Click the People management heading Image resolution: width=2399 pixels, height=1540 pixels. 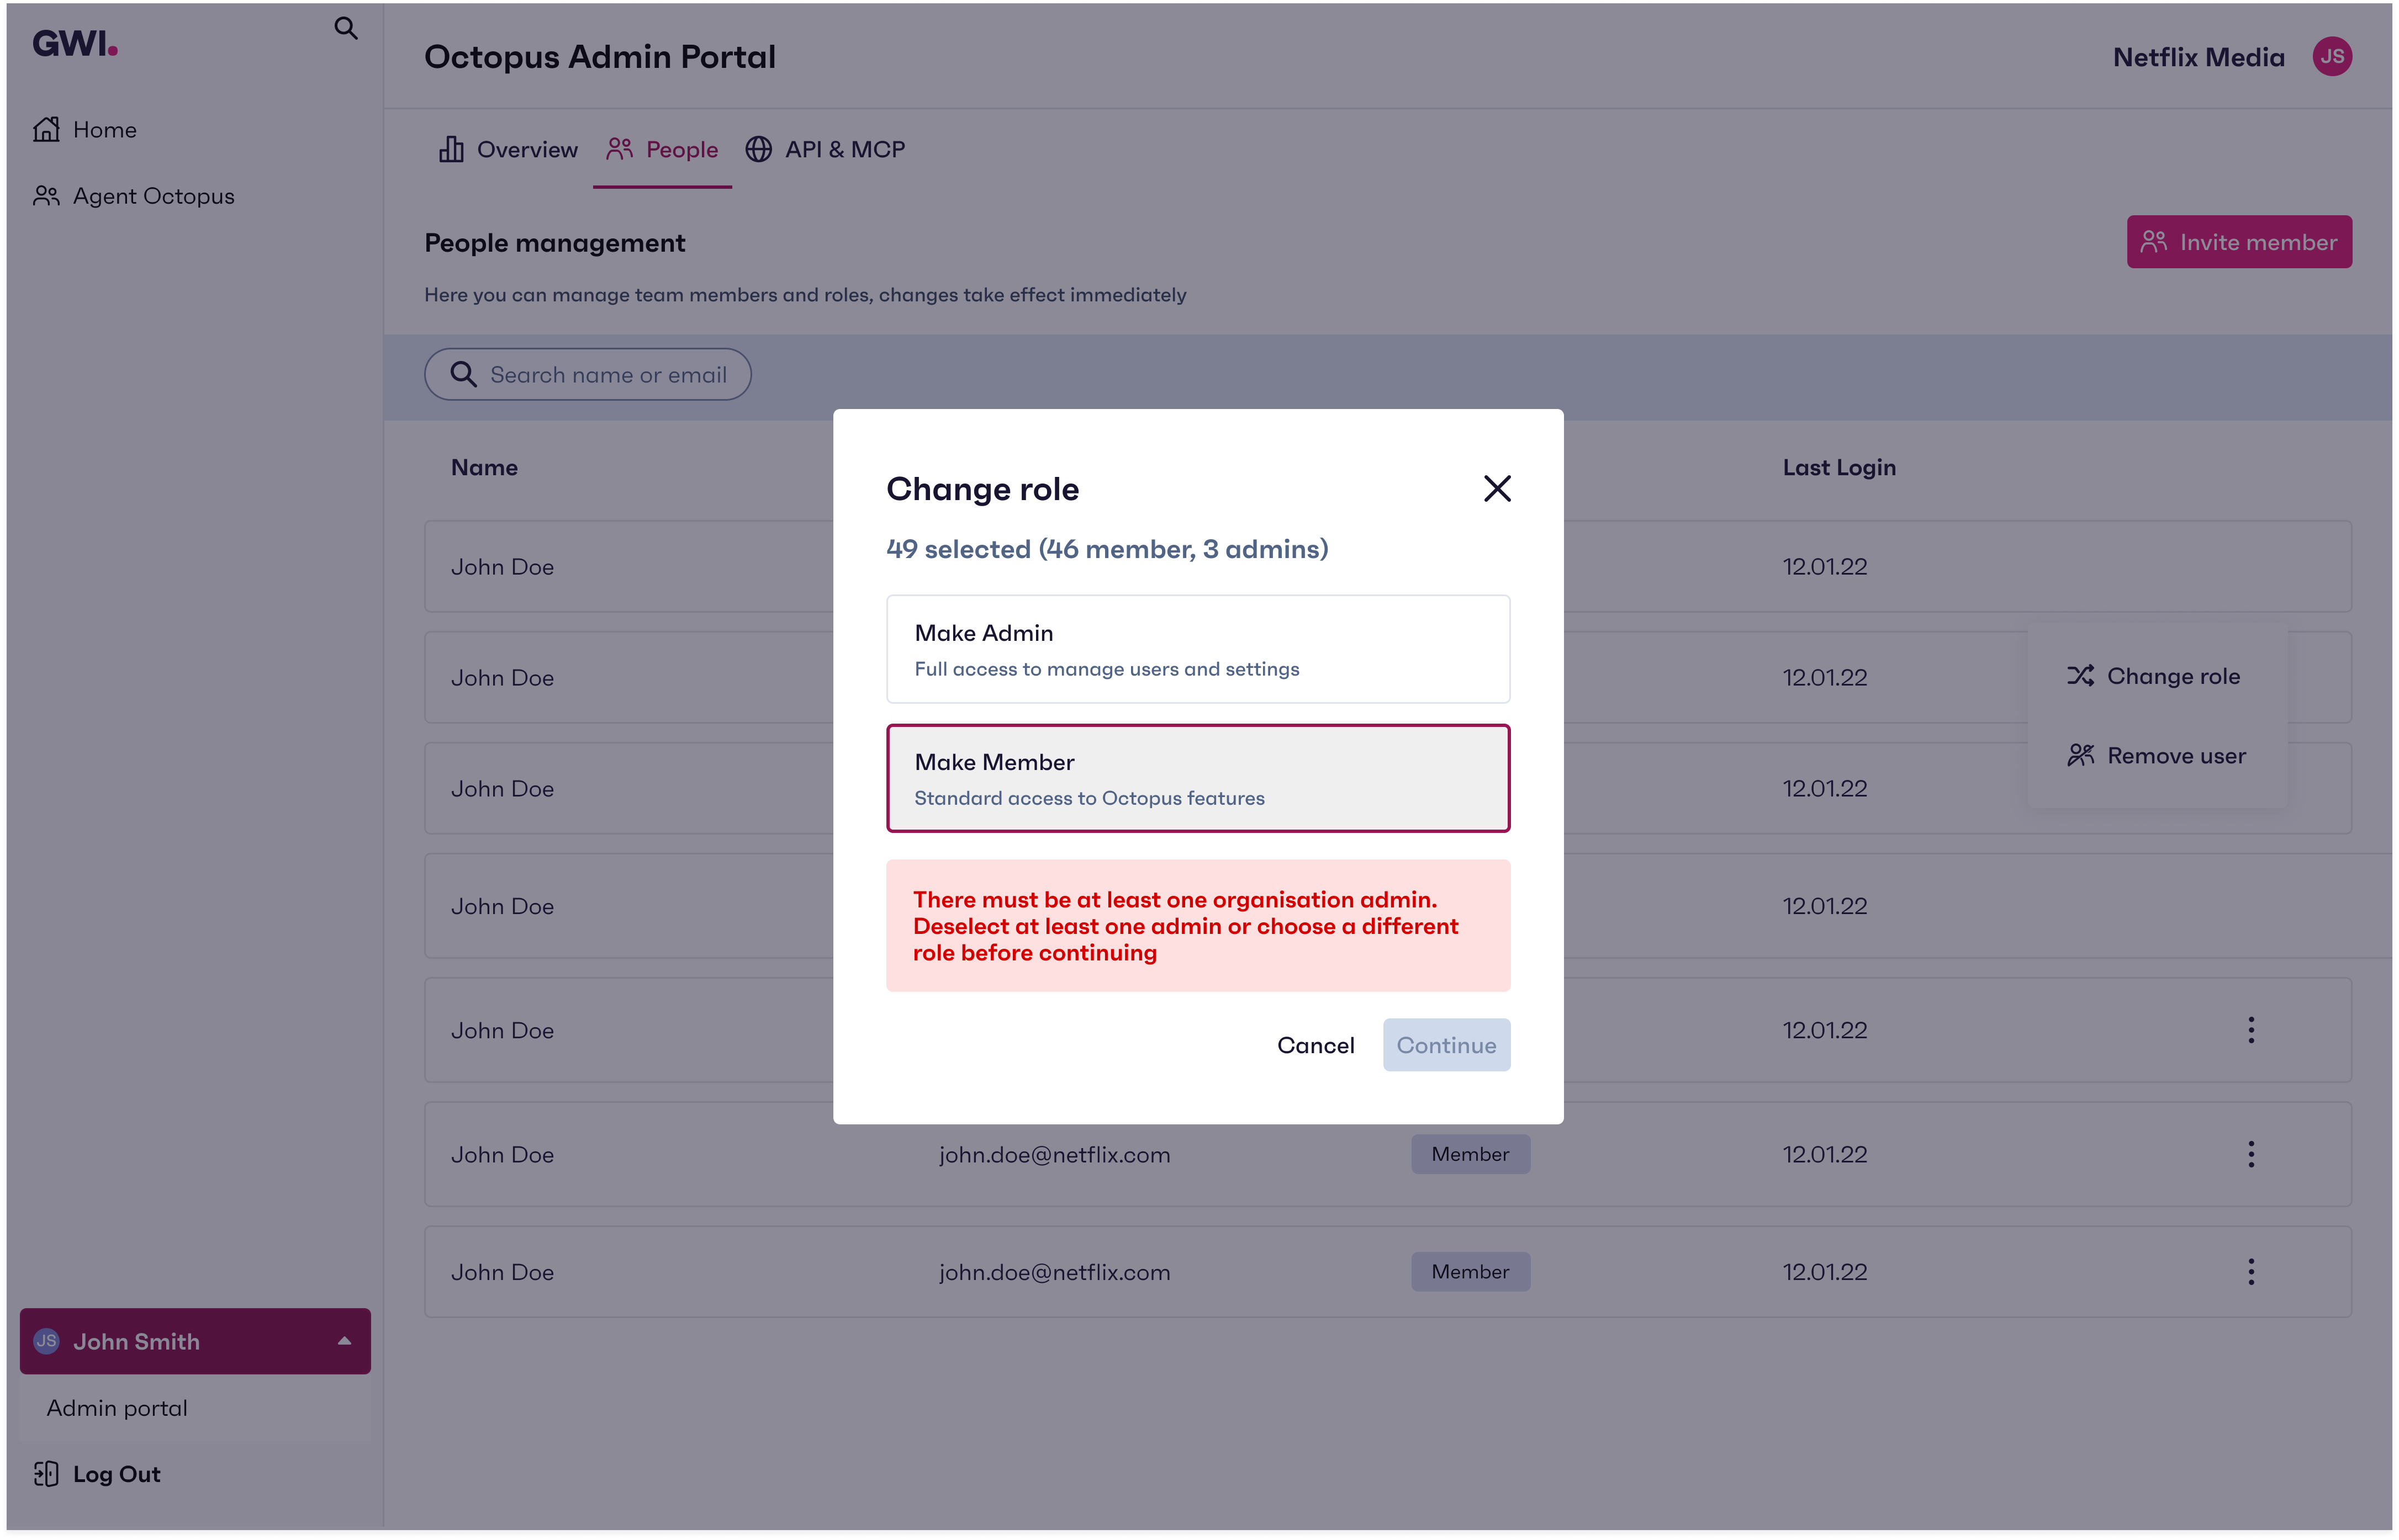click(x=554, y=243)
